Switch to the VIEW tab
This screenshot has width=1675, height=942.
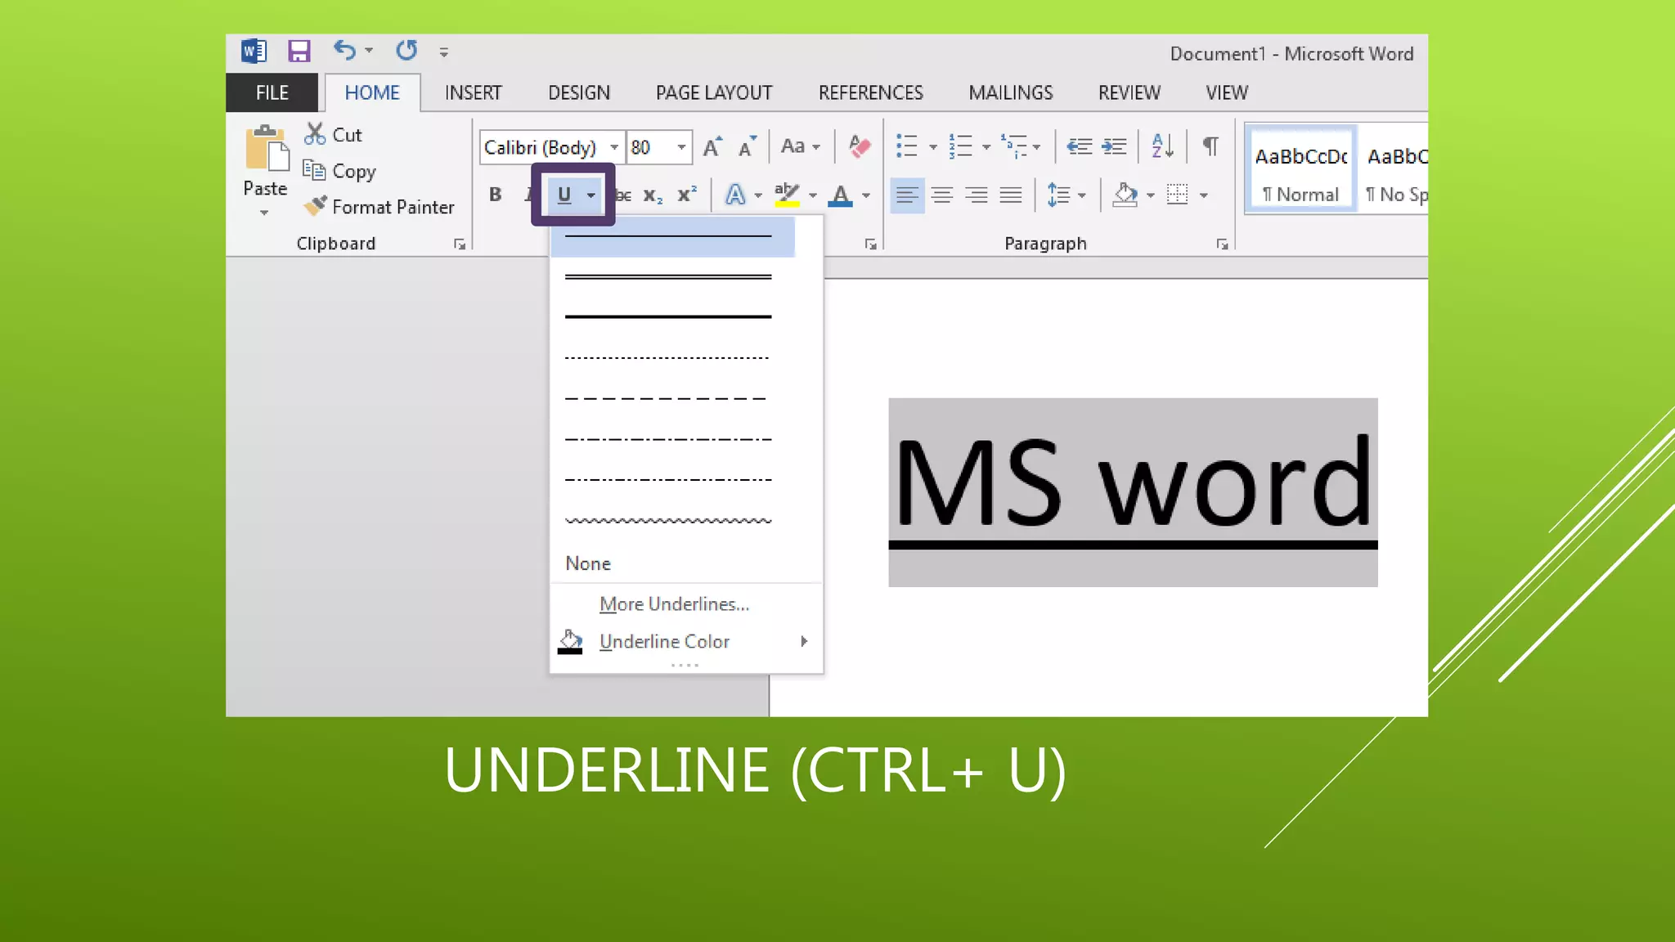pos(1227,92)
